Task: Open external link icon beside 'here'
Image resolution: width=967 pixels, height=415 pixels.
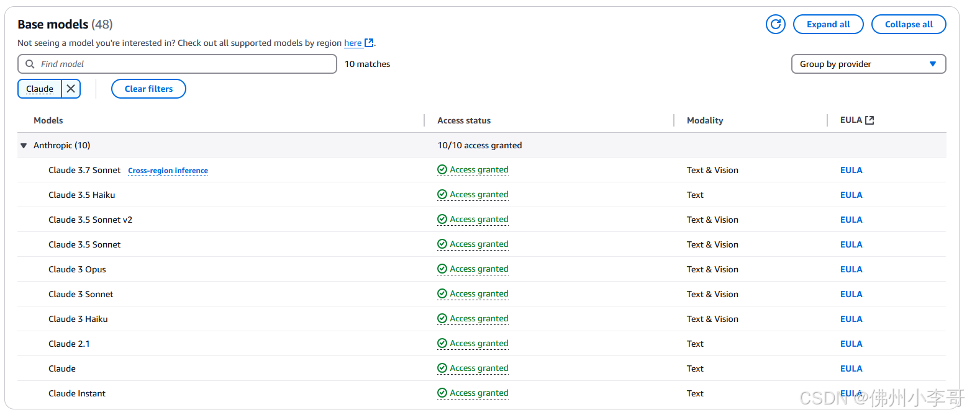Action: pos(369,43)
